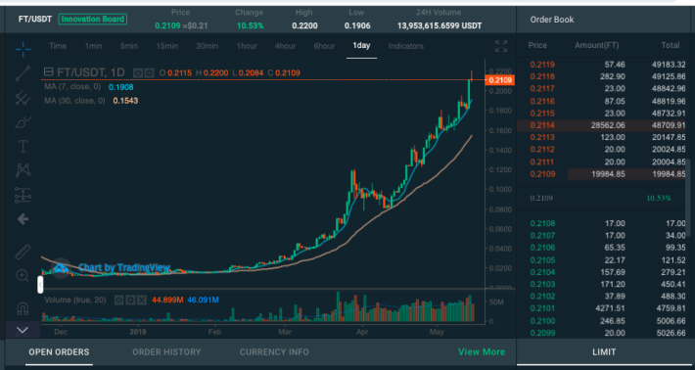Select bid price 0.2100 in order book
695x370 pixels.
(542, 321)
